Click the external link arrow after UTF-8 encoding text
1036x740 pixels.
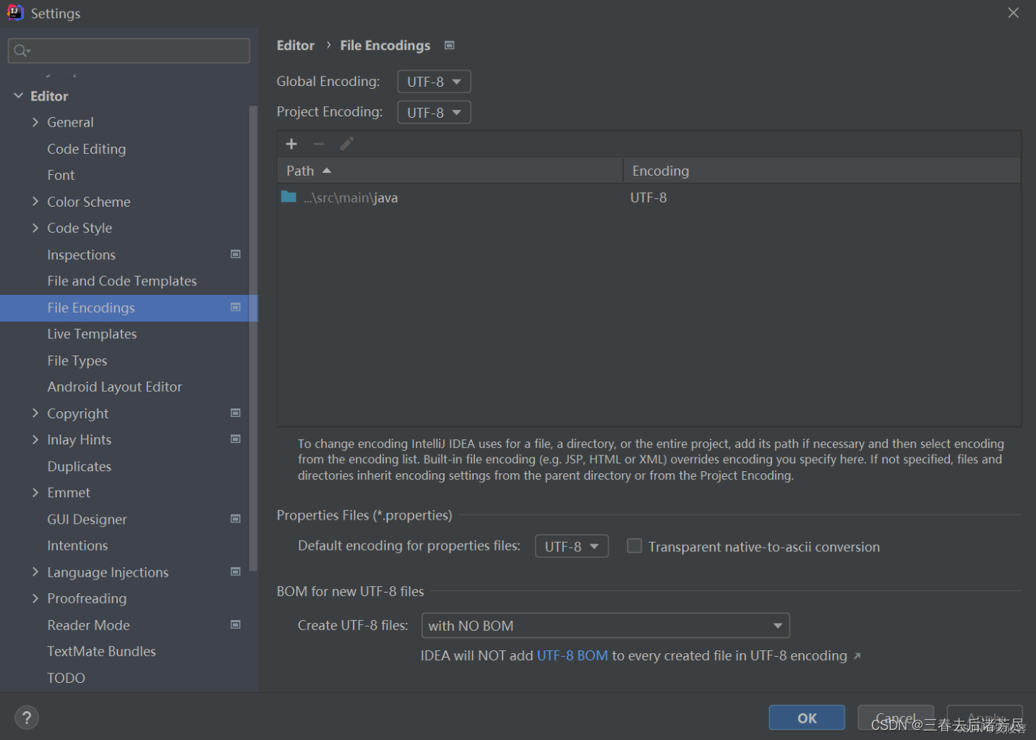tap(857, 656)
